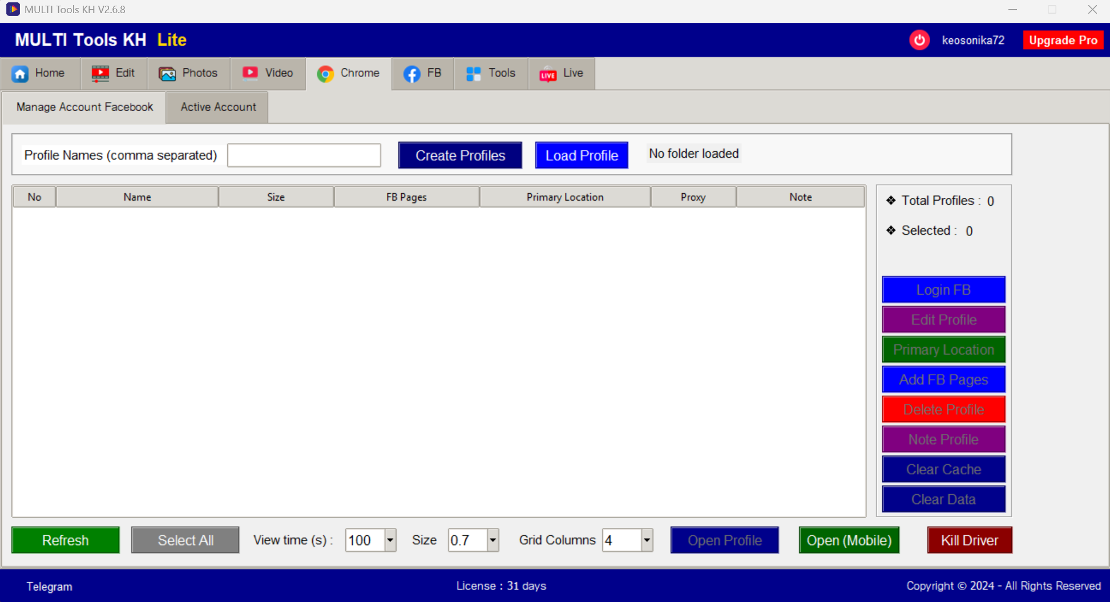Open the Tools section

point(490,73)
